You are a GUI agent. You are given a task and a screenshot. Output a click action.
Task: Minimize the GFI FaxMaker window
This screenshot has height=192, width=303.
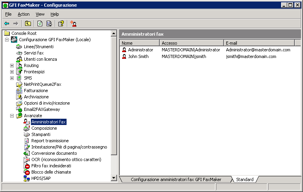click(284, 5)
